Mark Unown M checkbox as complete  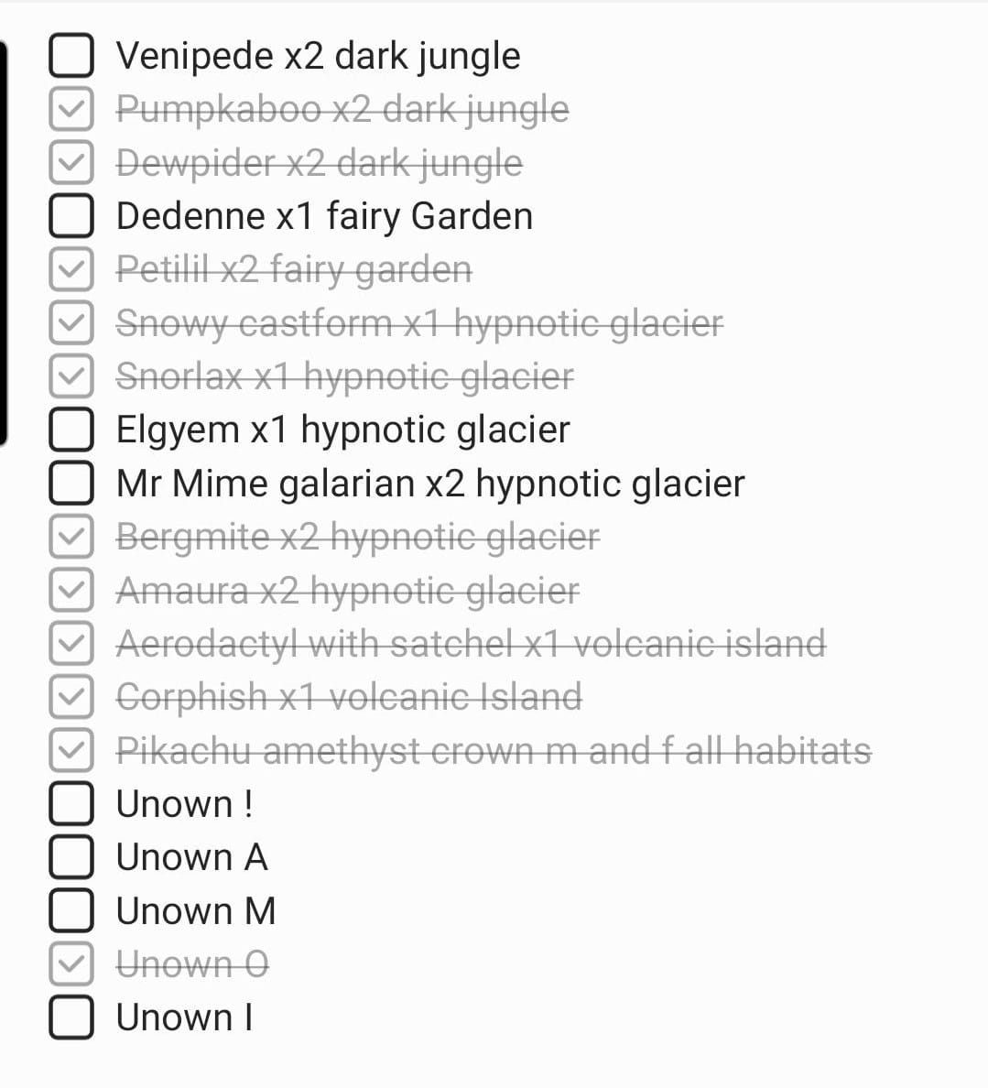71,909
